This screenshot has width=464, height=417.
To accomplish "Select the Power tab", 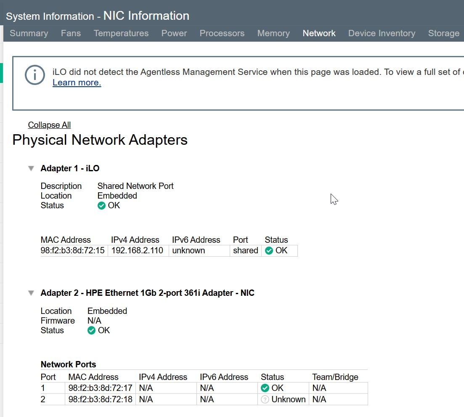I will 174,33.
